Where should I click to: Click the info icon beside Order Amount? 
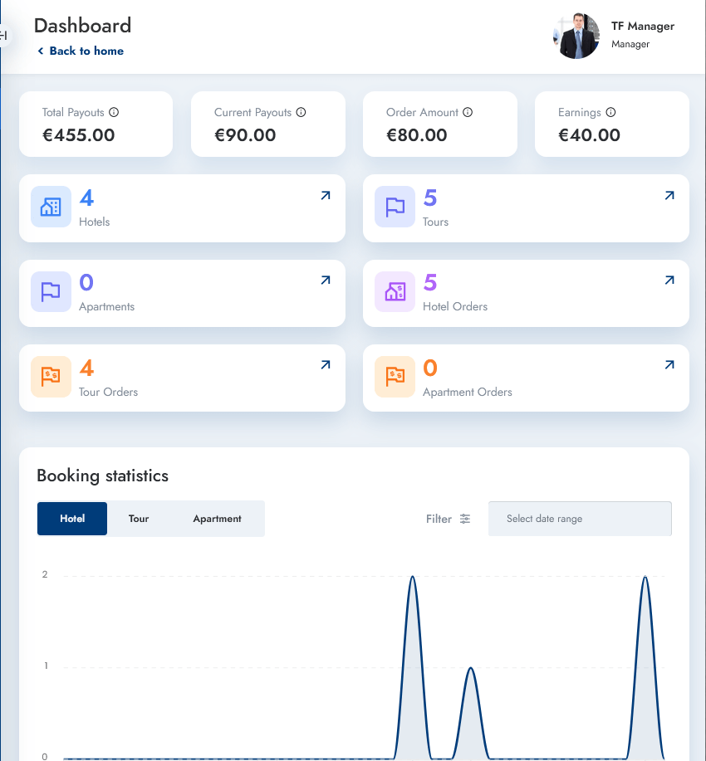click(468, 112)
